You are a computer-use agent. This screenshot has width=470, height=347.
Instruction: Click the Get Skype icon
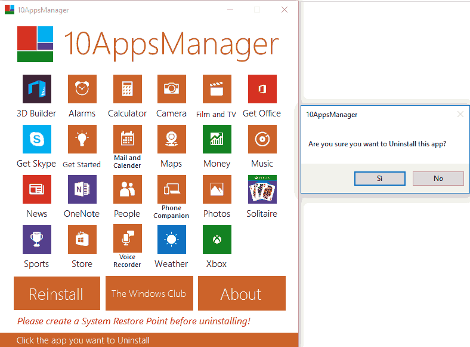point(37,139)
